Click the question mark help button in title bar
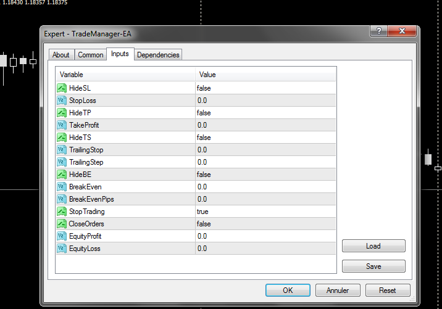The image size is (442, 309). [379, 31]
